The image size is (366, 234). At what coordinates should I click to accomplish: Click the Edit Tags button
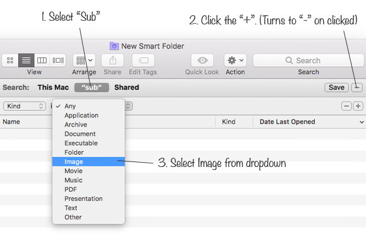point(143,60)
